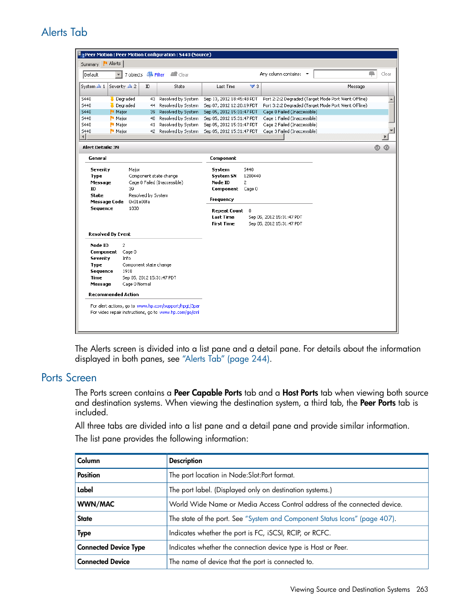This screenshot has height=608, width=456.
Task: Follow the System and Component Status Icons link
Action: coord(320,519)
